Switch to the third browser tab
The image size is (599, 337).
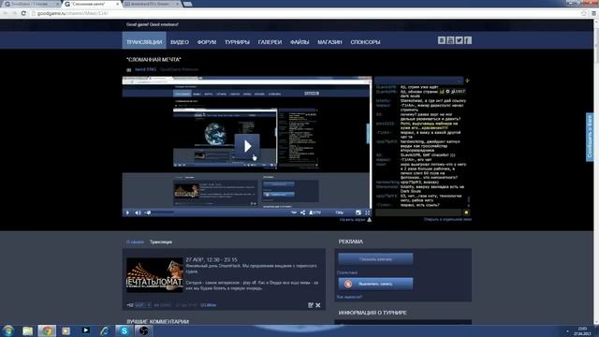152,4
